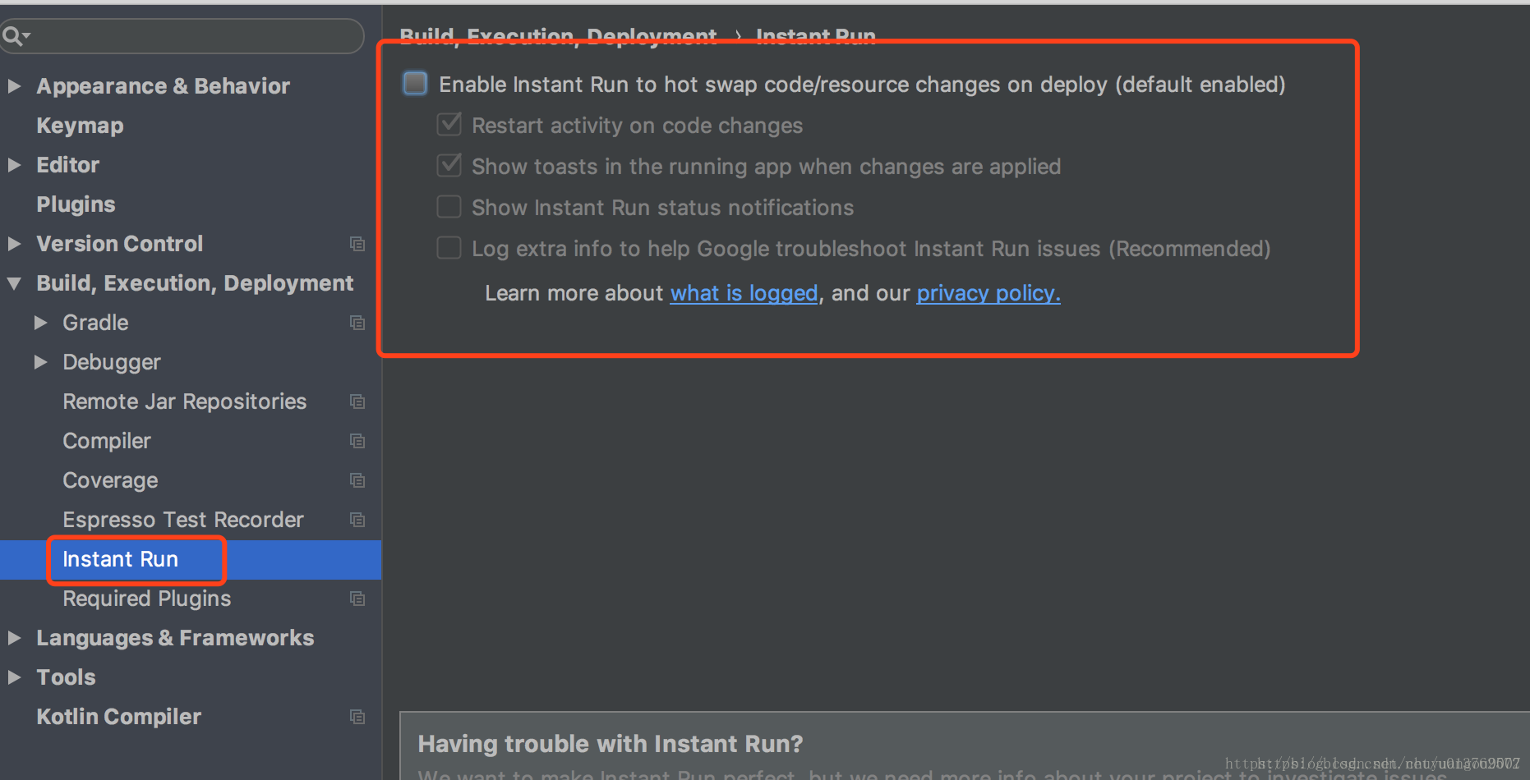Image resolution: width=1530 pixels, height=780 pixels.
Task: Expand the Debugger subsection arrow
Action: (x=40, y=362)
